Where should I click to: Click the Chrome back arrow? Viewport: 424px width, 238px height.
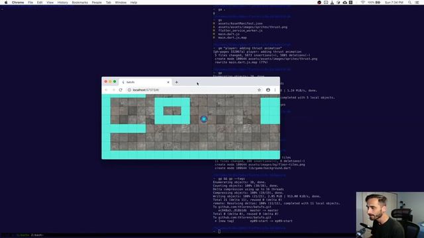tap(106, 90)
